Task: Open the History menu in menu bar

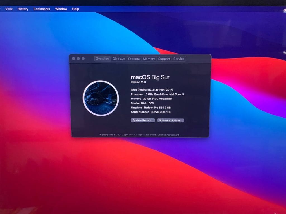Action: point(23,9)
